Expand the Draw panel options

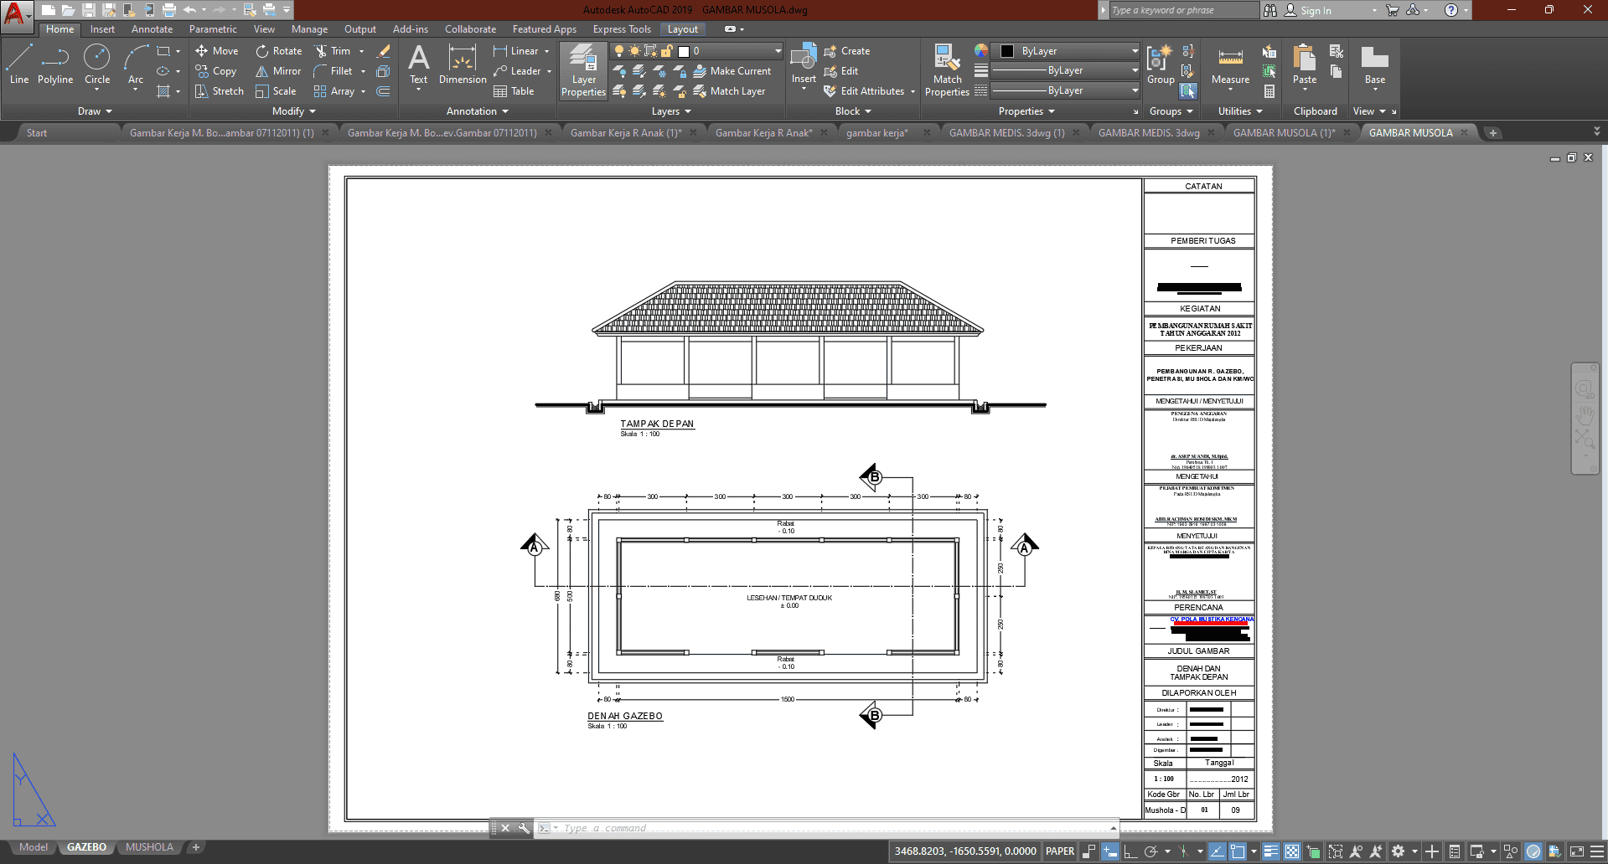click(x=95, y=111)
